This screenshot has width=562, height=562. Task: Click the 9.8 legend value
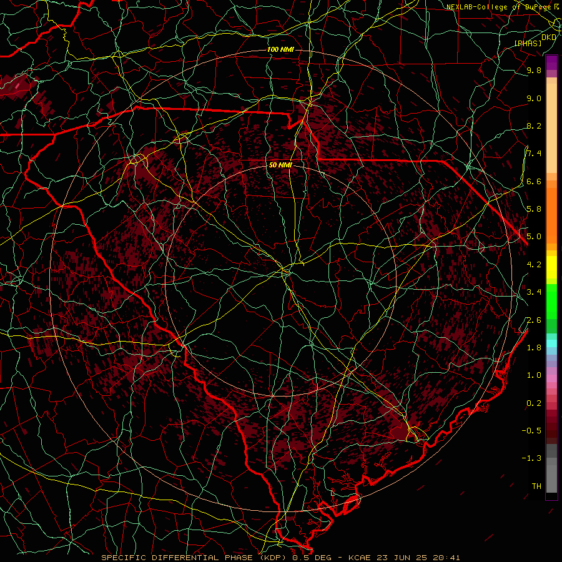[534, 70]
